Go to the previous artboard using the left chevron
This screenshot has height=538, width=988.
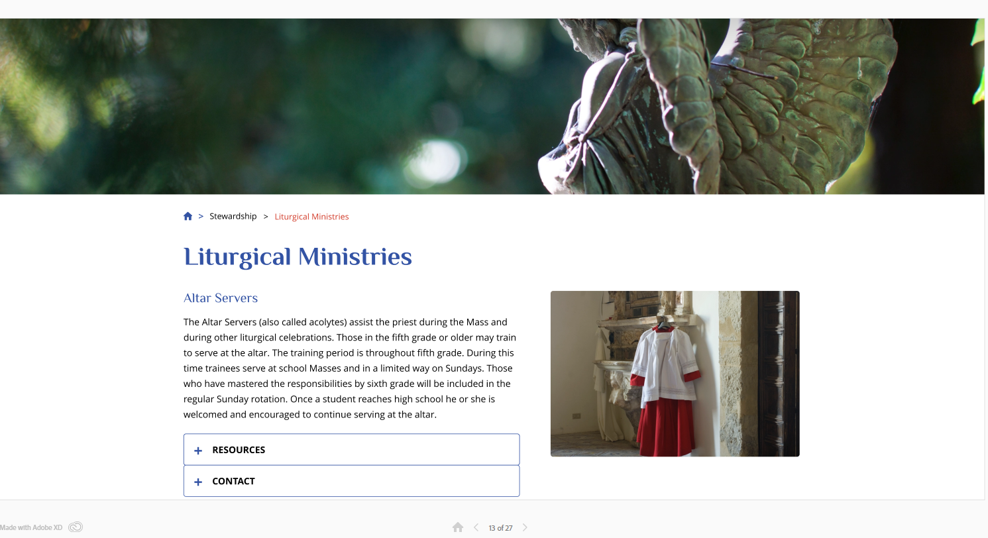pos(476,527)
